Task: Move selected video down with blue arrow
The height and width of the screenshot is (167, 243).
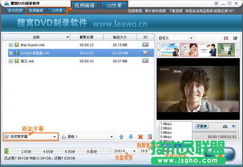Action: pos(131,137)
